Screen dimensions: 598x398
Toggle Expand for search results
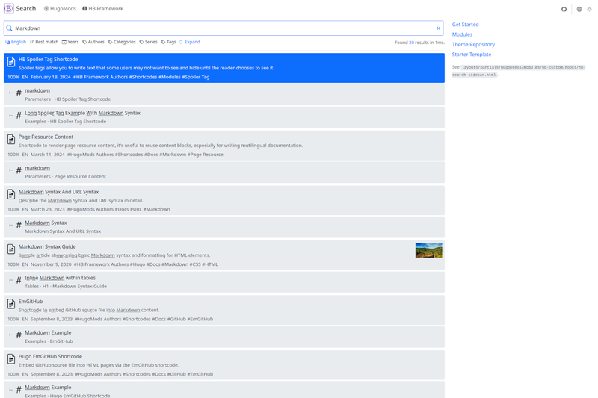click(190, 42)
